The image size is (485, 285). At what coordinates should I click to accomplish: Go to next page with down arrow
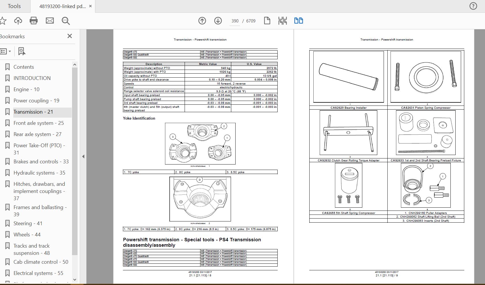(218, 21)
